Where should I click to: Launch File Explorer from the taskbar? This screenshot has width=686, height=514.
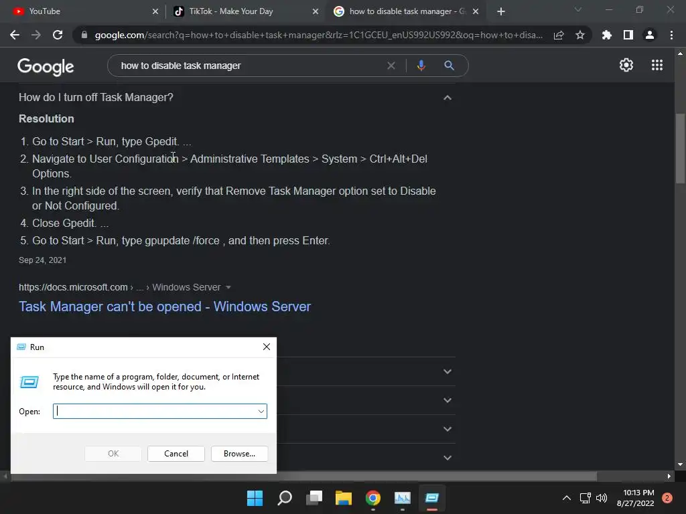pyautogui.click(x=344, y=498)
